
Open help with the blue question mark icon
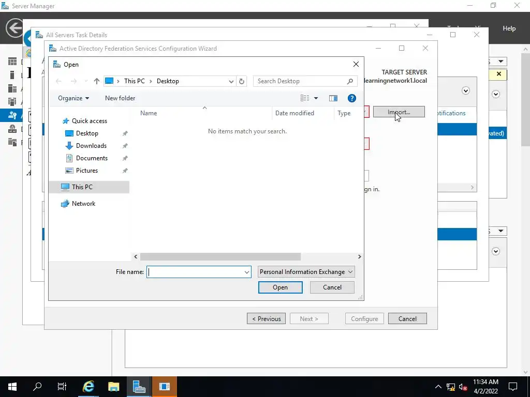tap(351, 98)
